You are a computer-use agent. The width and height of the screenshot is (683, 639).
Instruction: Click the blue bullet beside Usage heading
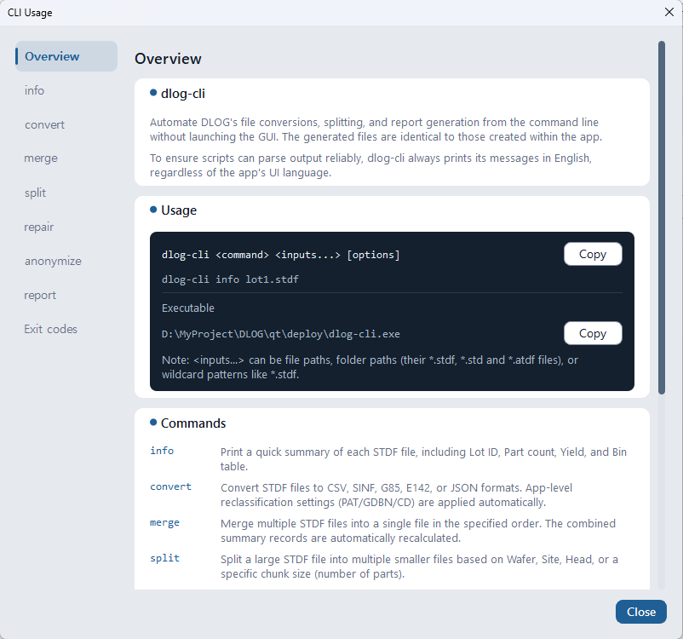pyautogui.click(x=153, y=210)
